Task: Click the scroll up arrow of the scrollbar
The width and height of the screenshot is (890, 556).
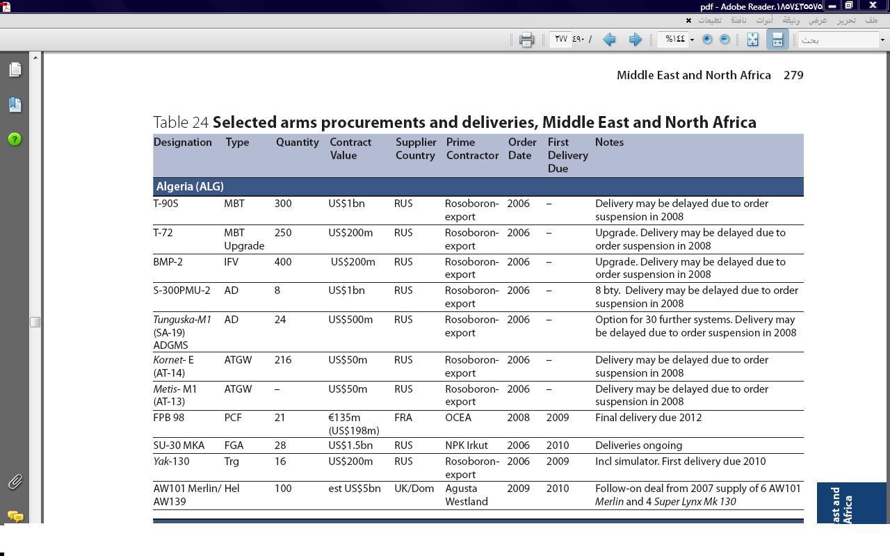Action: point(35,57)
